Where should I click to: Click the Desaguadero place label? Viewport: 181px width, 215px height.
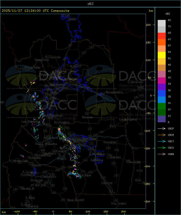pos(114,92)
